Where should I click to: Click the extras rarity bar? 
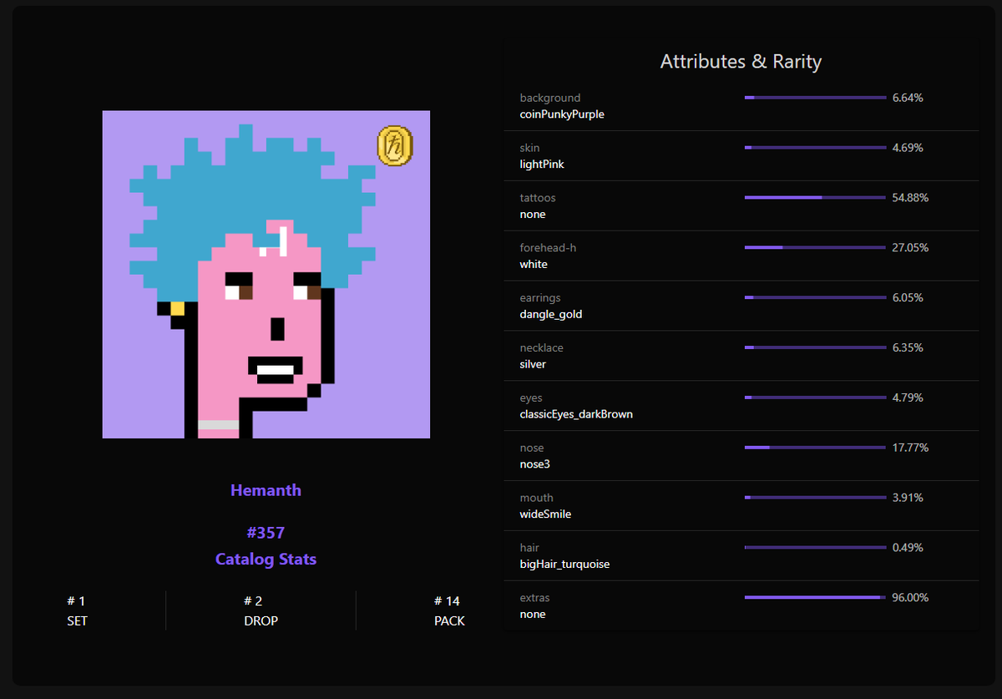coord(816,598)
